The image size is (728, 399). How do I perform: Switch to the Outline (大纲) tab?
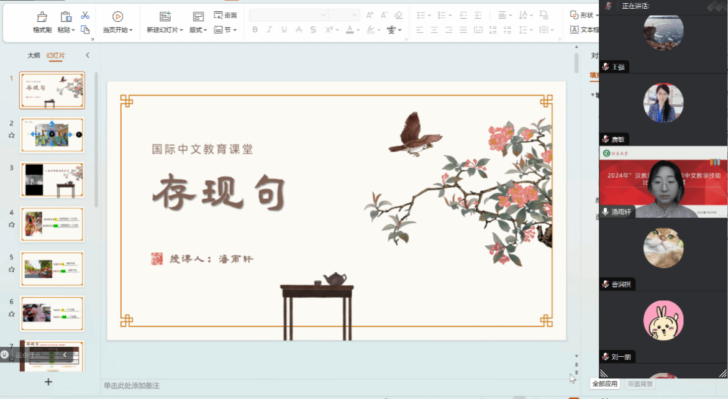coord(34,55)
